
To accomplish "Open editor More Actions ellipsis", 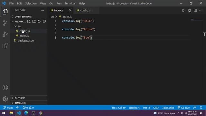I will [201, 10].
